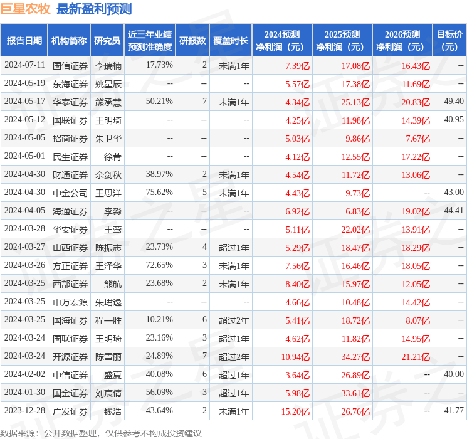Screen dimensions: 467x439
Task: Select the 国信证券 institution cell
Action: [x=70, y=66]
